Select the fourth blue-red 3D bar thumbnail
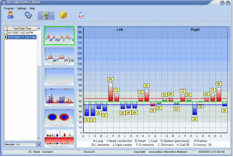Viewport: 233px width, 157px height. [59, 97]
